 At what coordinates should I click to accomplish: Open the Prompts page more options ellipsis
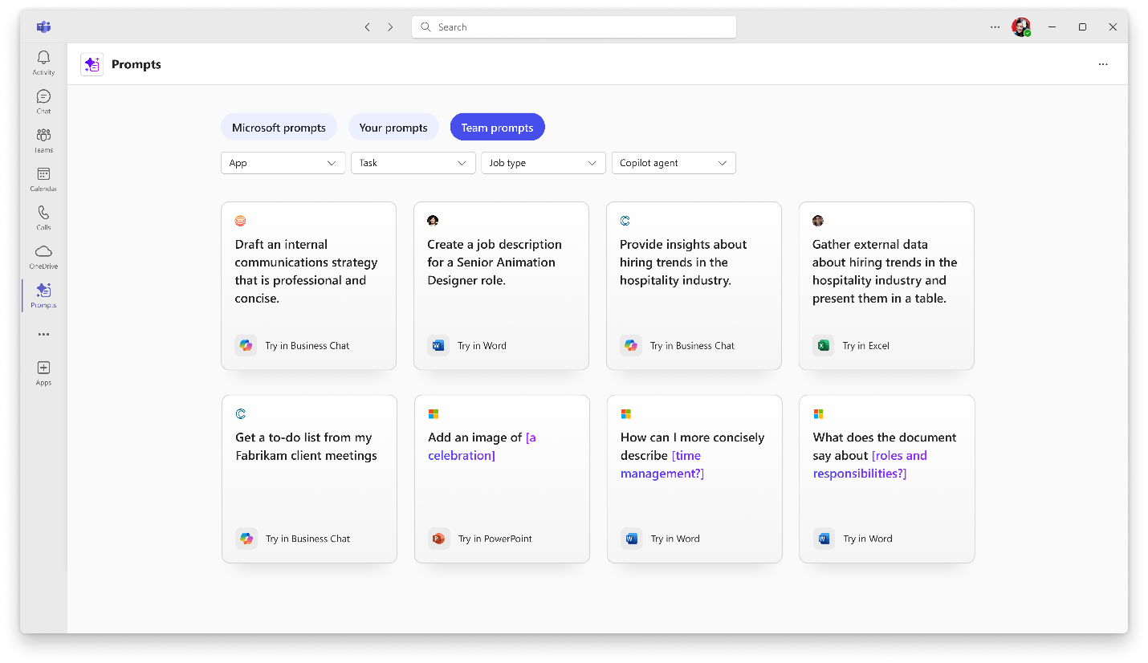[x=1103, y=64]
